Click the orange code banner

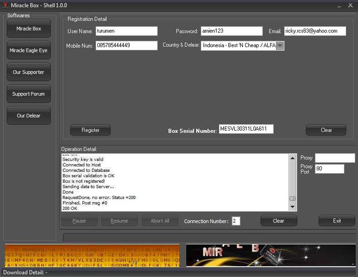point(92,255)
